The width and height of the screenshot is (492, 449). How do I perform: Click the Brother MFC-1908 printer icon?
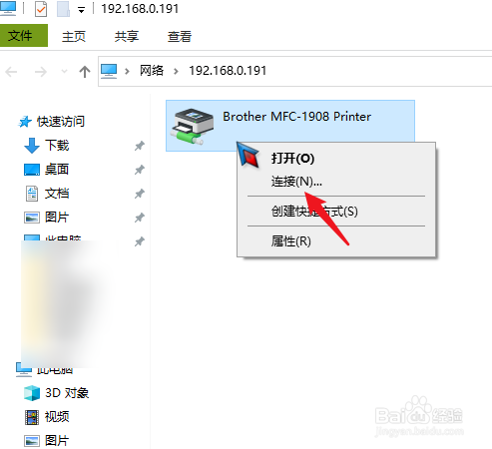[x=193, y=127]
